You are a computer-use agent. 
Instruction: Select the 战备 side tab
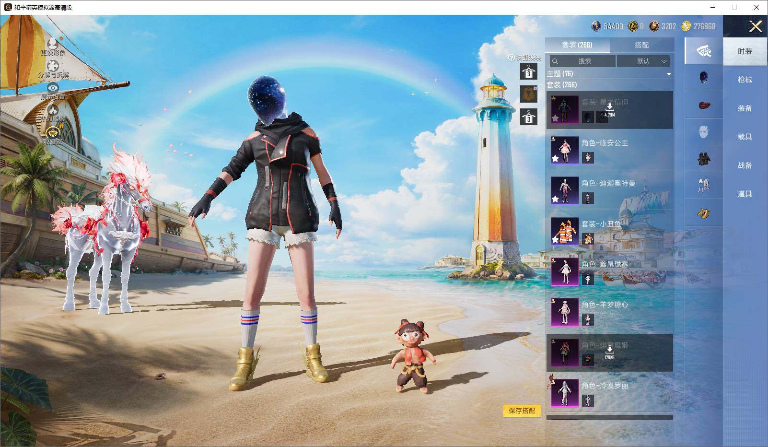click(x=745, y=165)
